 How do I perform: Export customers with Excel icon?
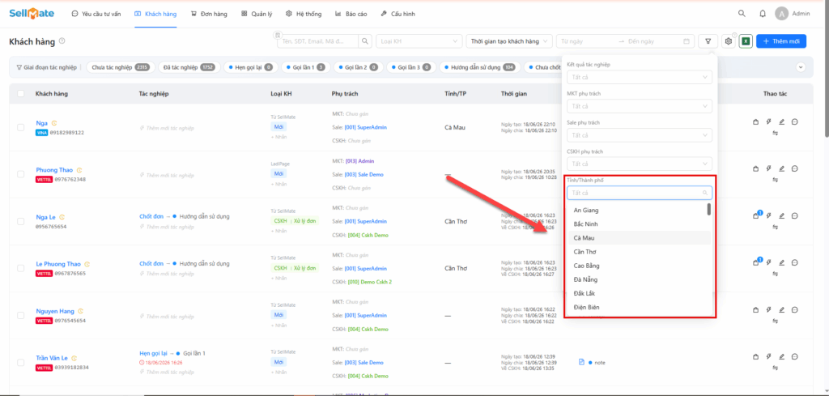(x=746, y=41)
